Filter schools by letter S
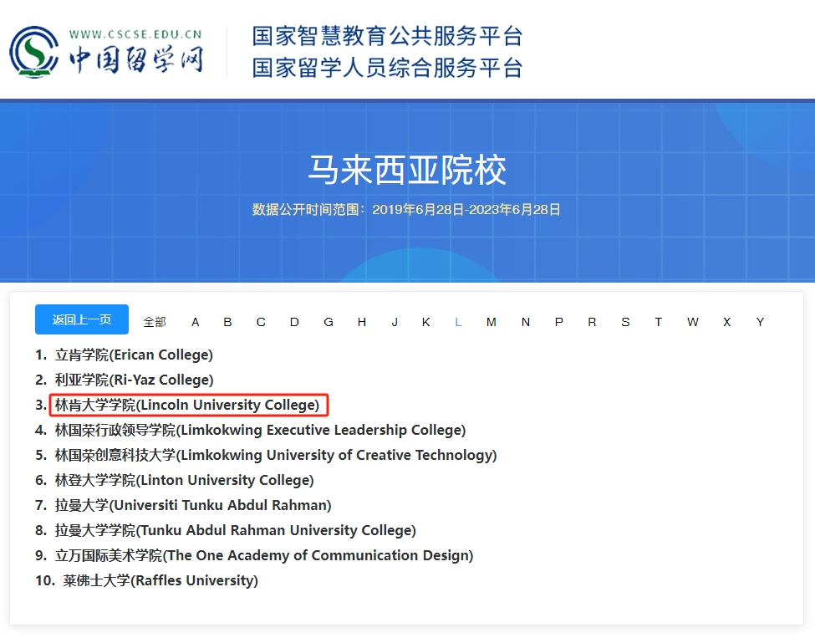The height and width of the screenshot is (638, 815). (x=625, y=323)
